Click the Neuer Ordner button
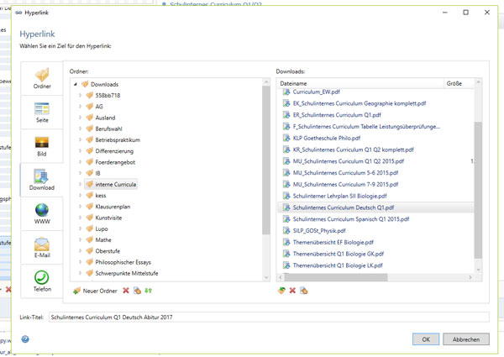Viewport: 504px width, 357px height. pyautogui.click(x=95, y=291)
